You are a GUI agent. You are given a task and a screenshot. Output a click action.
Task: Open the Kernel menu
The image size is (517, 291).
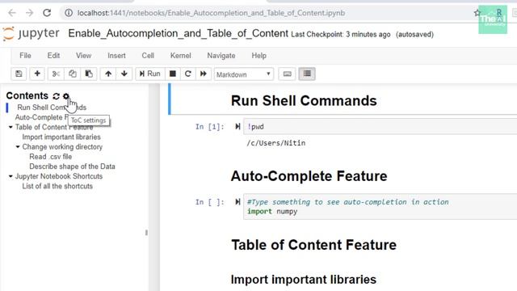(x=180, y=56)
